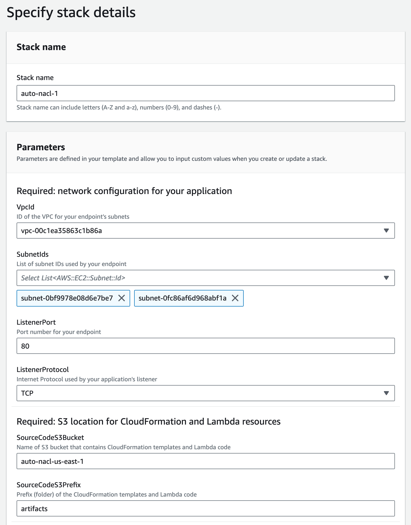411x525 pixels.
Task: Click the SubnetIds dropdown arrow
Action: [x=386, y=278]
